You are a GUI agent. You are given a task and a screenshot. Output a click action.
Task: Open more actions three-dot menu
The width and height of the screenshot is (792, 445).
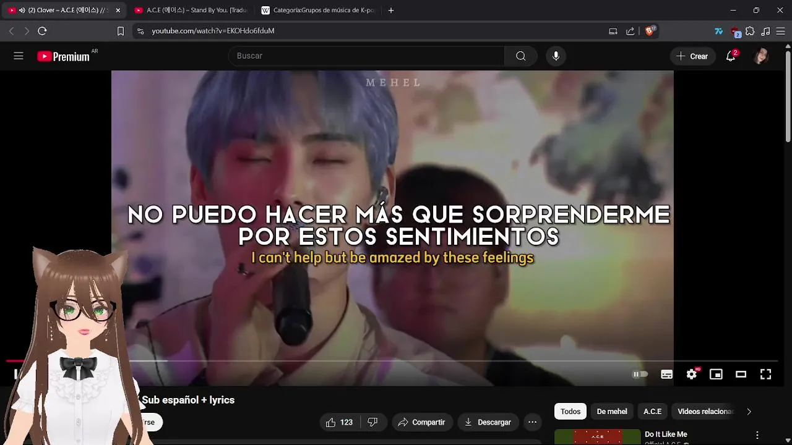tap(532, 422)
